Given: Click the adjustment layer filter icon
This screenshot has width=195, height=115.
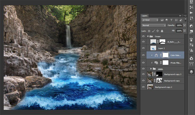Looking at the screenshot, I should click(167, 20).
